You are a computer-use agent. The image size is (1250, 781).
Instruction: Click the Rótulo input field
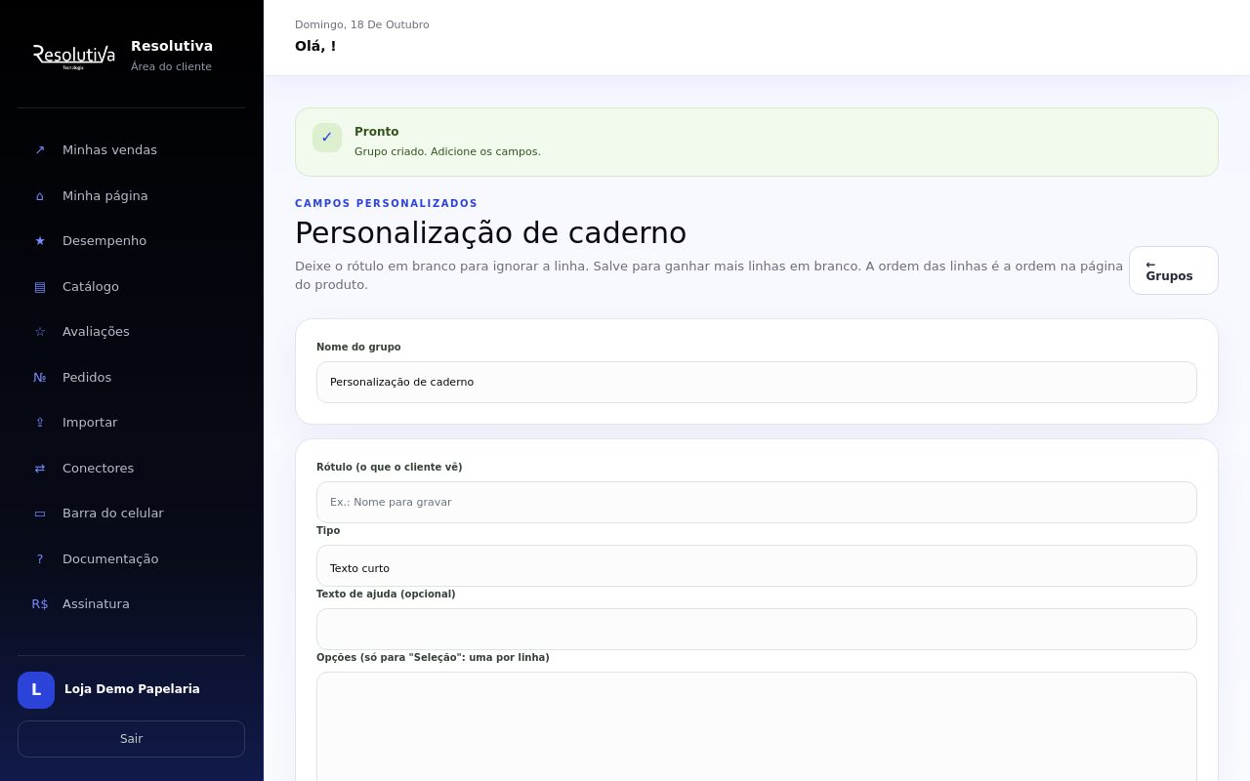tap(757, 503)
